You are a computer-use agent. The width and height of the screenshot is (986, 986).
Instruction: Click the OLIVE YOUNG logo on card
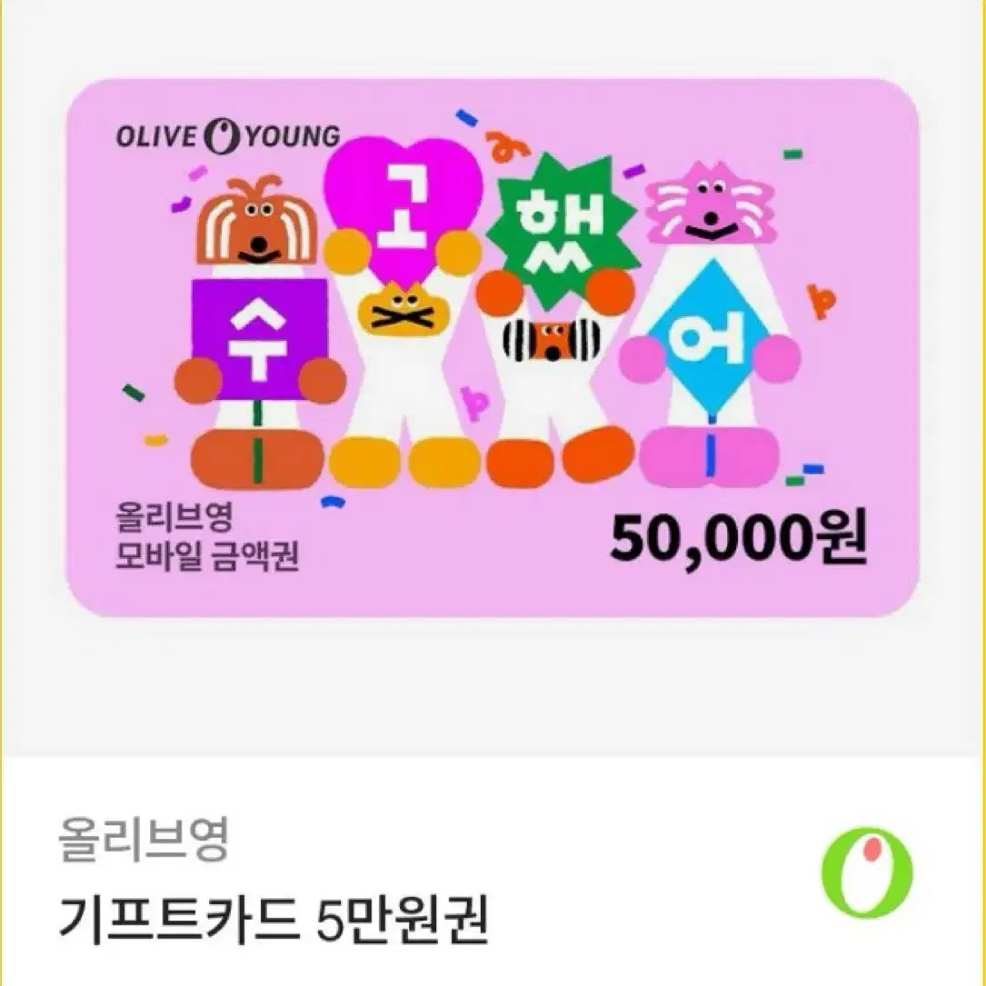pos(227,136)
